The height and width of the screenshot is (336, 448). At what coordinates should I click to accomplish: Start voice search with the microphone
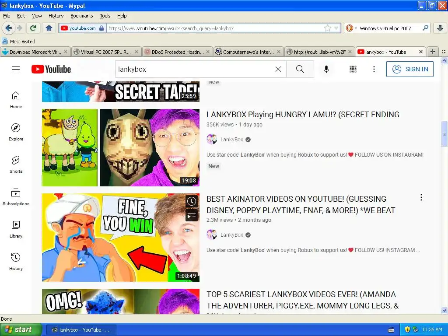click(326, 69)
